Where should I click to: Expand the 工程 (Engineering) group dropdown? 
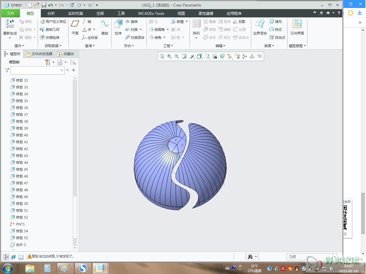(168, 46)
